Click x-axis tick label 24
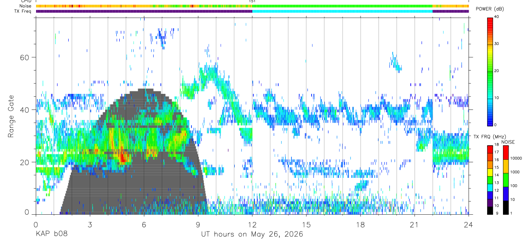The image size is (527, 243). click(469, 225)
